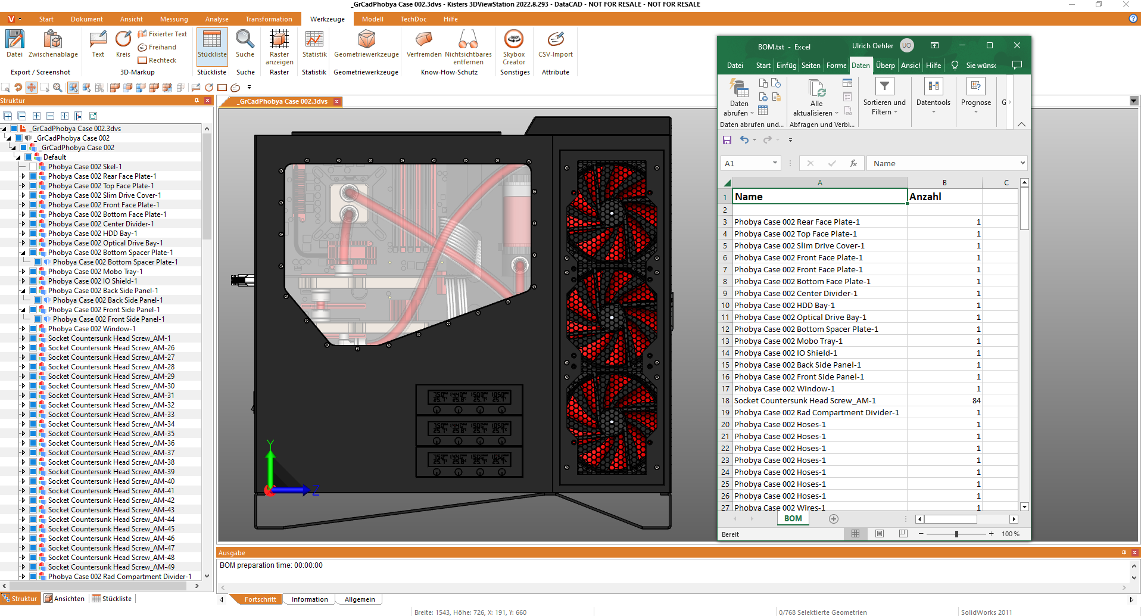Toggle visibility of Phobya Case 002 Window-1
1141x616 pixels.
click(x=33, y=328)
